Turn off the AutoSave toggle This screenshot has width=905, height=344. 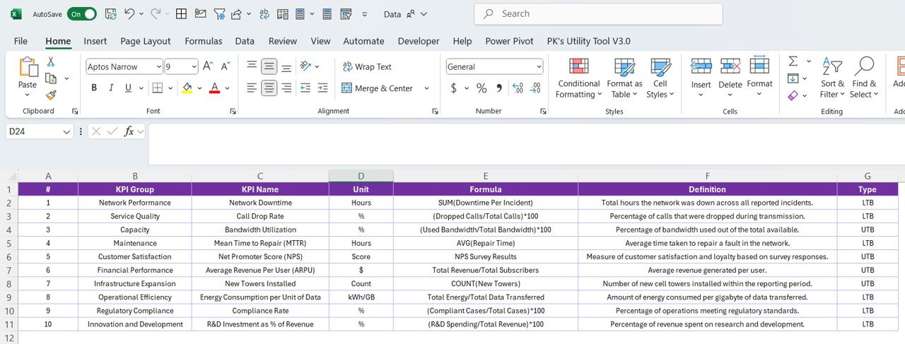(82, 14)
